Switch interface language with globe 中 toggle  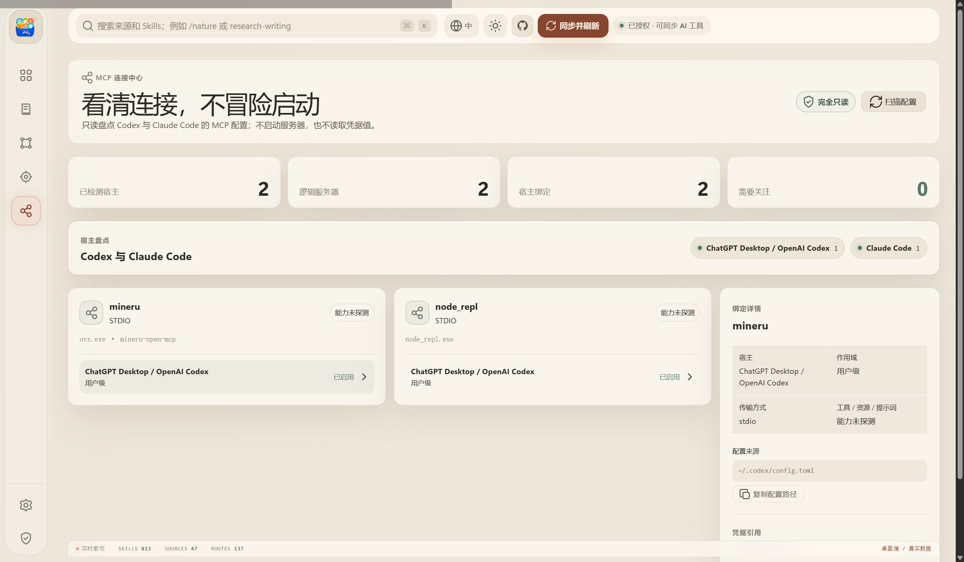click(x=461, y=26)
